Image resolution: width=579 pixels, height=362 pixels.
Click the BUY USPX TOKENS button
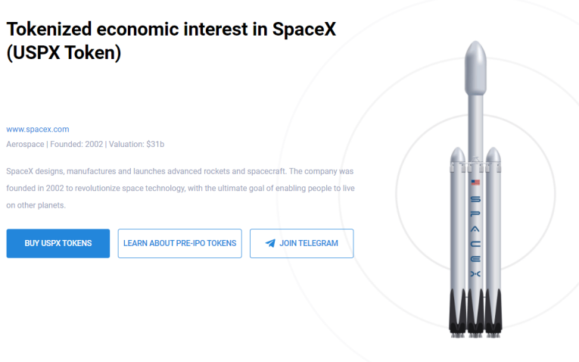coord(58,243)
